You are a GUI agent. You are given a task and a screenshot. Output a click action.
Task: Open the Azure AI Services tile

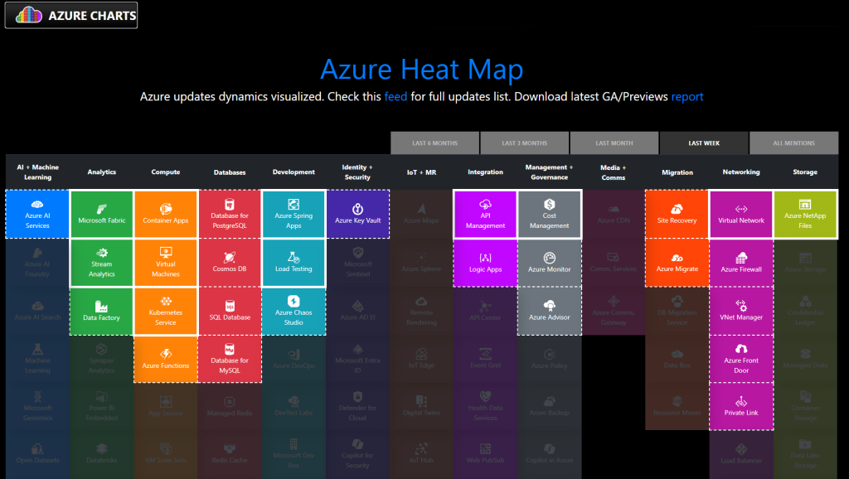point(37,215)
